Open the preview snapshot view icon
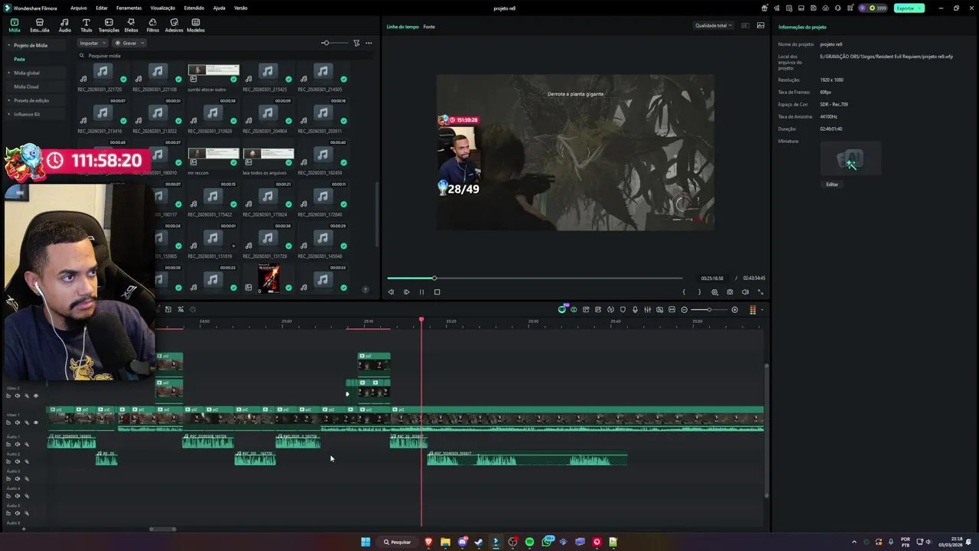Viewport: 979px width, 551px height. point(760,25)
